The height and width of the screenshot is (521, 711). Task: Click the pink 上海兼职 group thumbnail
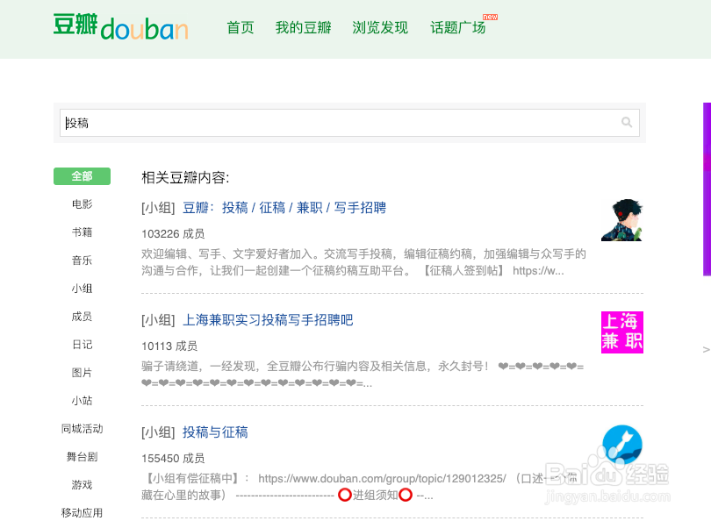pos(622,332)
